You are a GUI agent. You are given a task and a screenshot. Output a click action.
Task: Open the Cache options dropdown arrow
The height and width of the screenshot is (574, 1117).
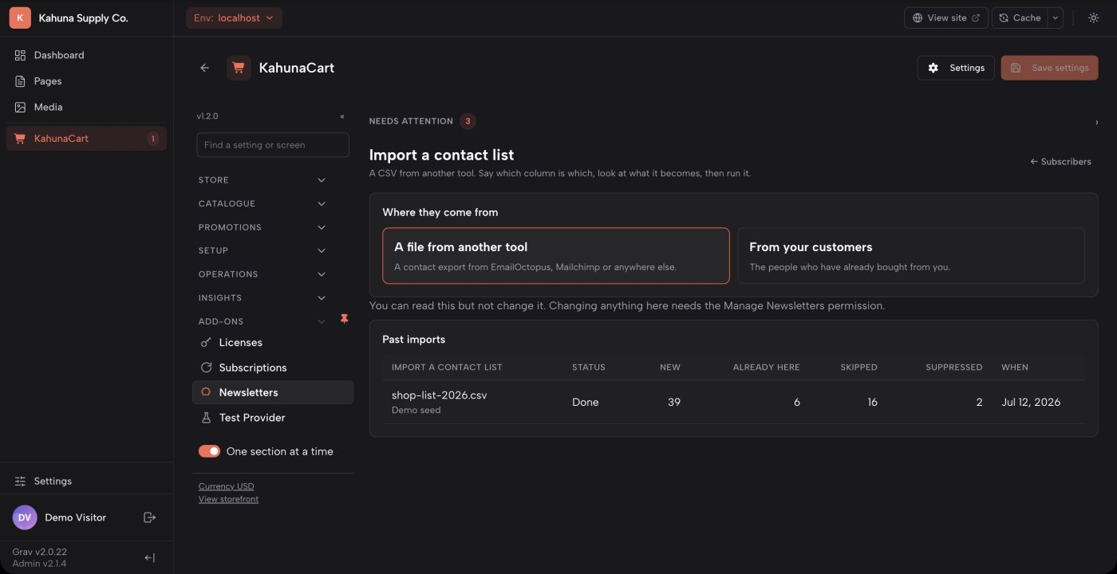pyautogui.click(x=1056, y=18)
